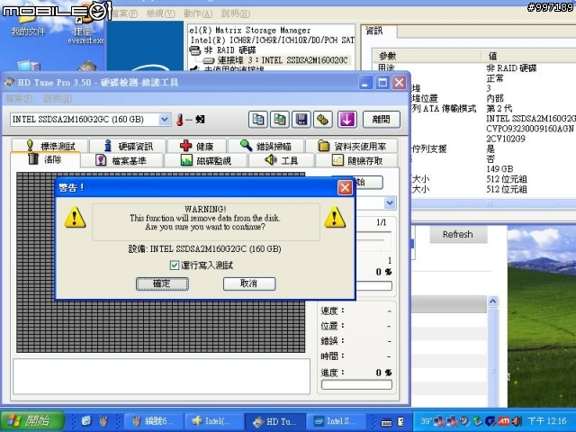Screen dimensions: 576x432
Task: Click the copy text to clipboard icon
Action: point(258,120)
